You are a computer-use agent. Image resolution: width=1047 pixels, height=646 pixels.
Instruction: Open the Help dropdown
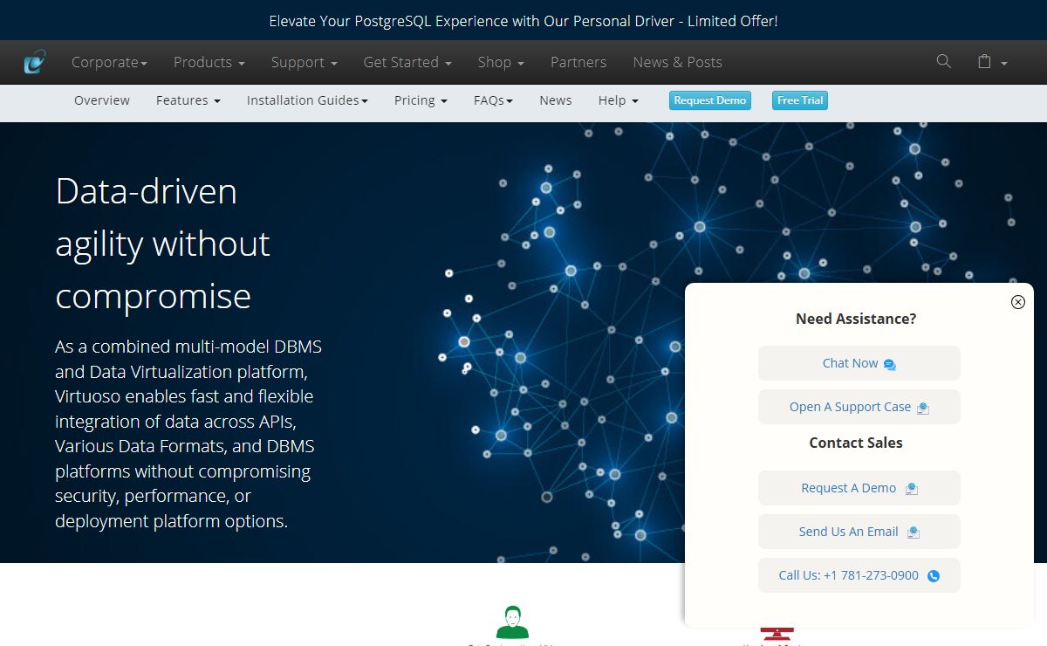[619, 100]
